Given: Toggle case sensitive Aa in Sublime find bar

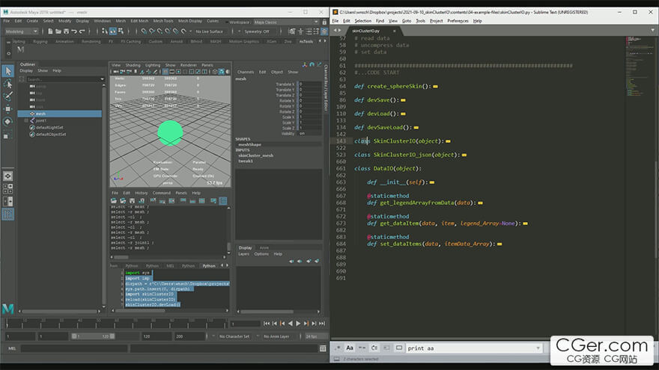Looking at the screenshot, I should click(350, 348).
